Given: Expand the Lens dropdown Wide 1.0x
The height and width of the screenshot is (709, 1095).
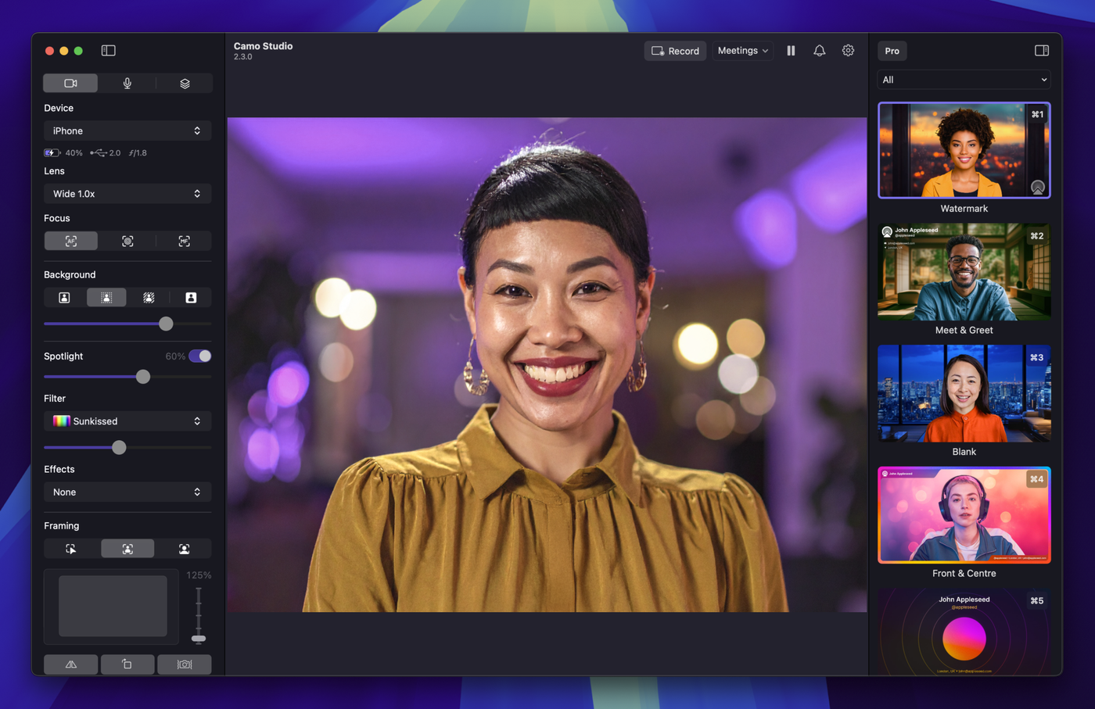Looking at the screenshot, I should 127,194.
